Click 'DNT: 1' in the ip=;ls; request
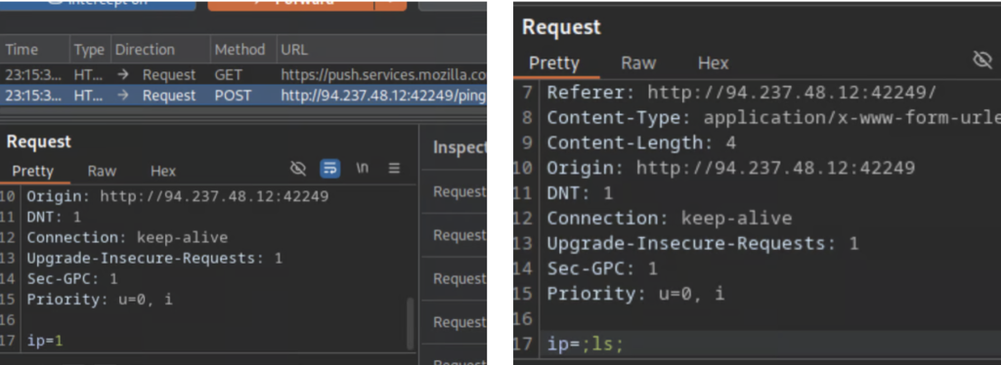Image resolution: width=1001 pixels, height=365 pixels. 580,193
